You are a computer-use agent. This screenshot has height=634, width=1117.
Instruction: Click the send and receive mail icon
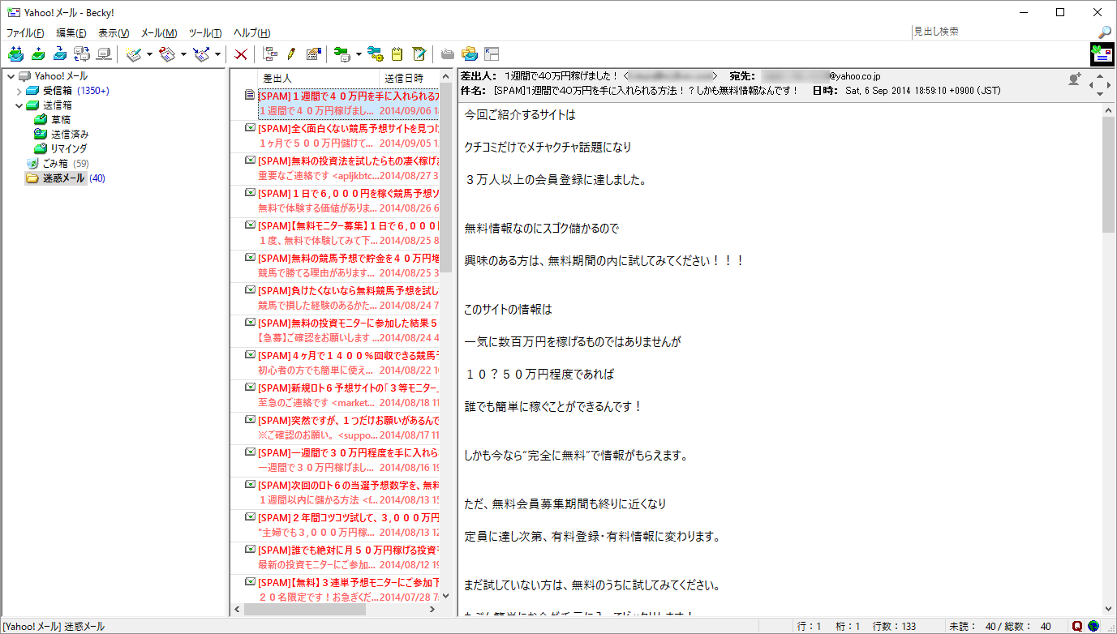(15, 54)
